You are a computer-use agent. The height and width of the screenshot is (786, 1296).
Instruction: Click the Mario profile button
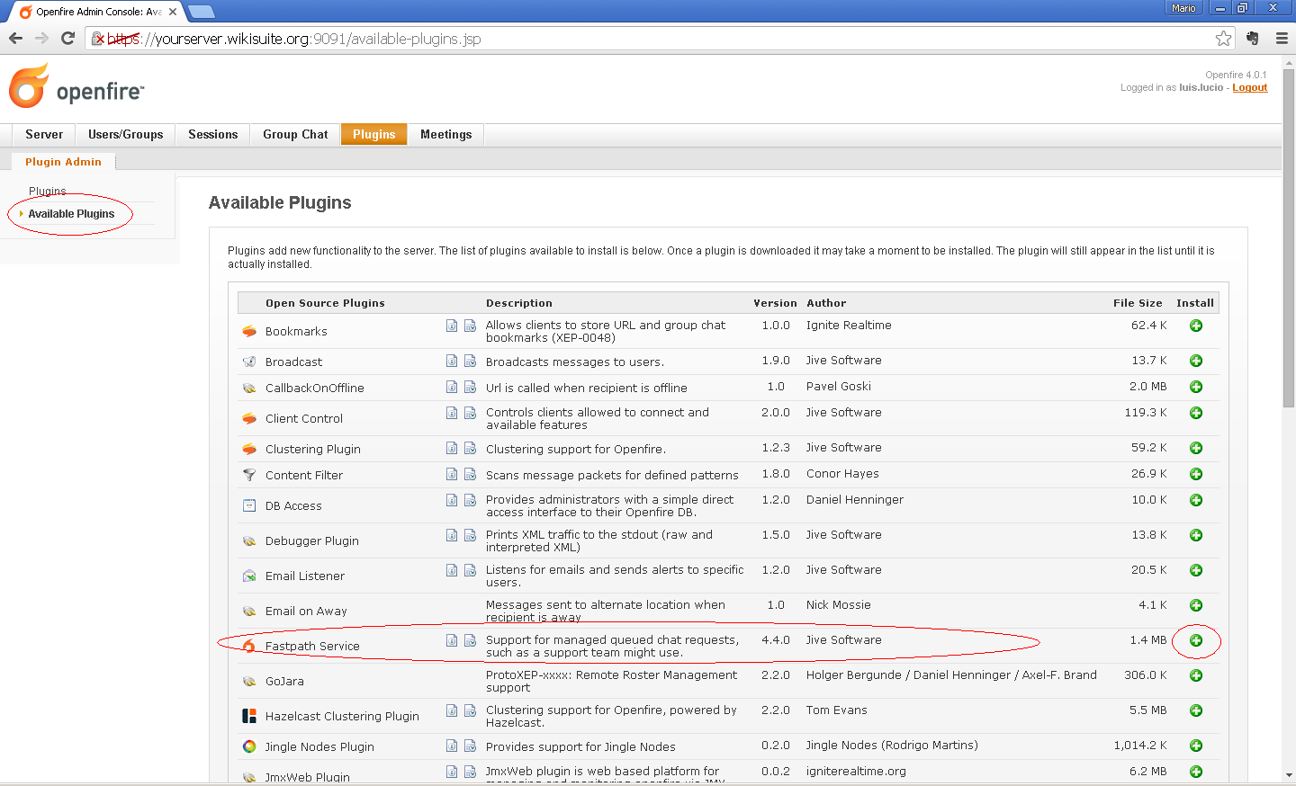coord(1184,8)
